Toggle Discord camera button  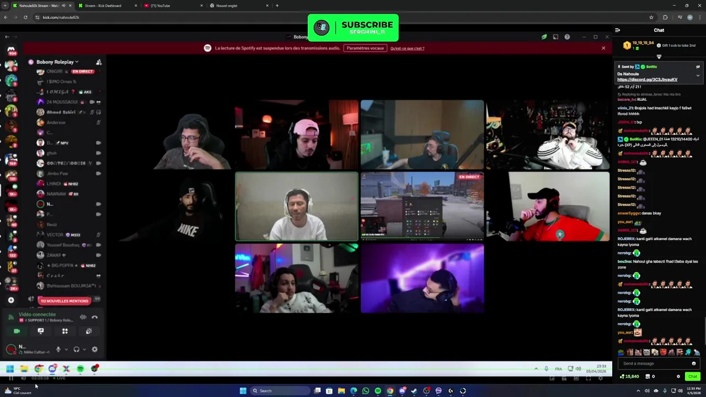pos(17,331)
